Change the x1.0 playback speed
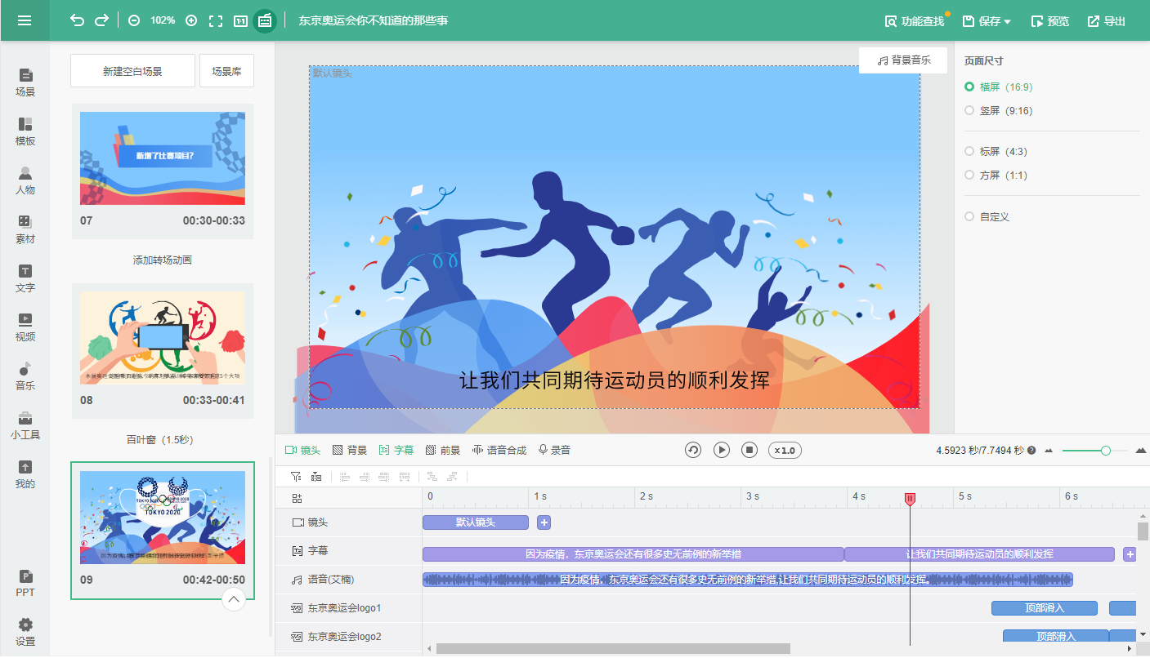 (785, 450)
